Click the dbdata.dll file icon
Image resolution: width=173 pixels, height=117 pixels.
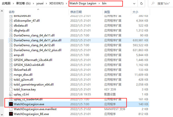click(x=11, y=25)
